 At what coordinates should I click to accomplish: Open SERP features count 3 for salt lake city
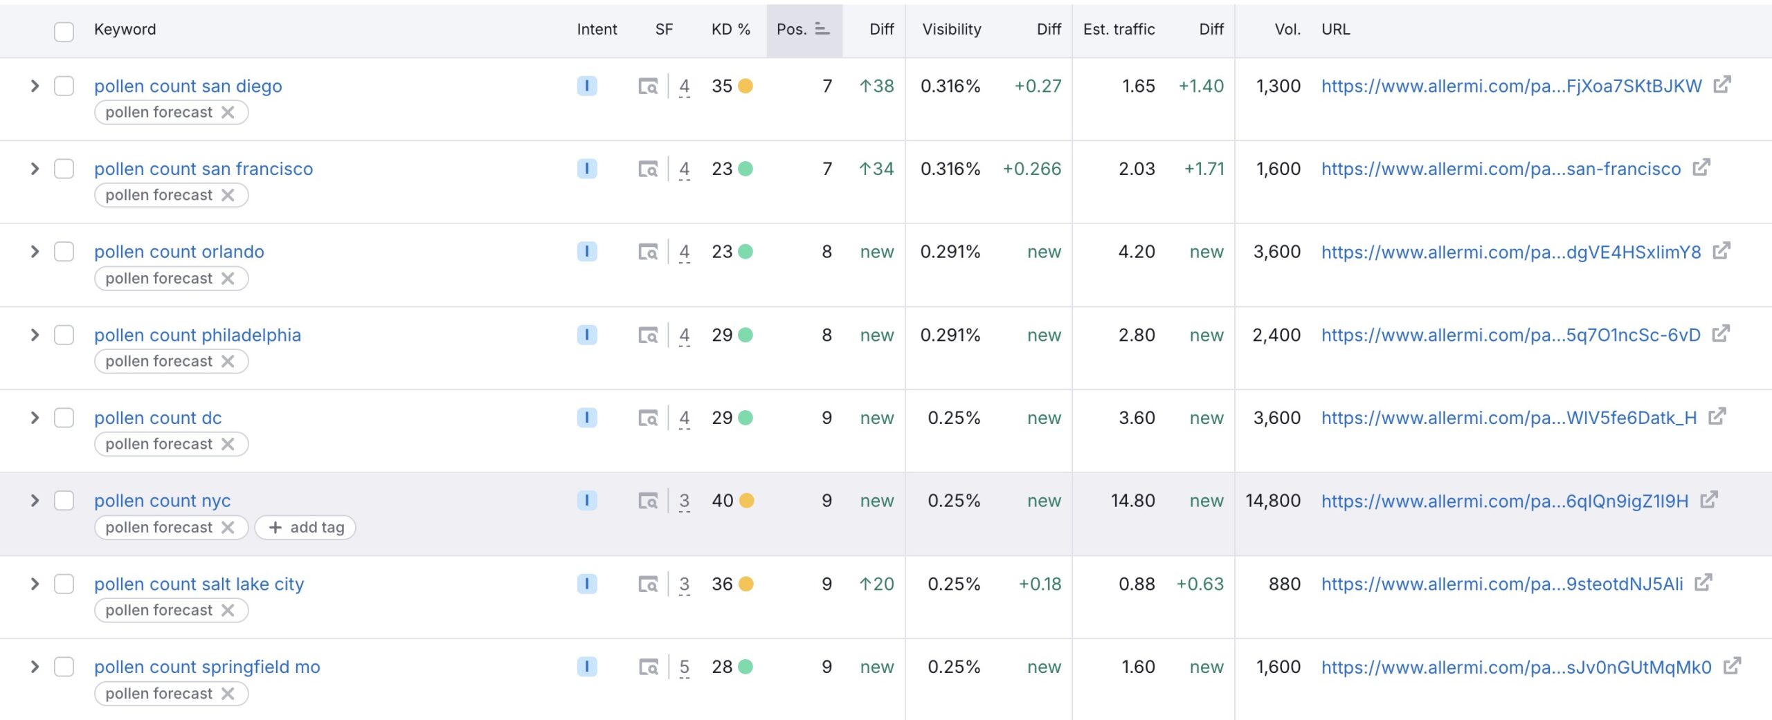click(684, 584)
